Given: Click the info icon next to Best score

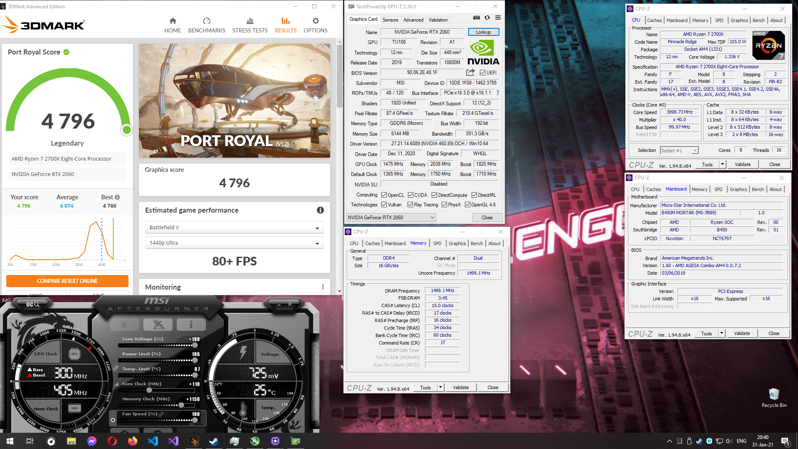Looking at the screenshot, I should [117, 197].
